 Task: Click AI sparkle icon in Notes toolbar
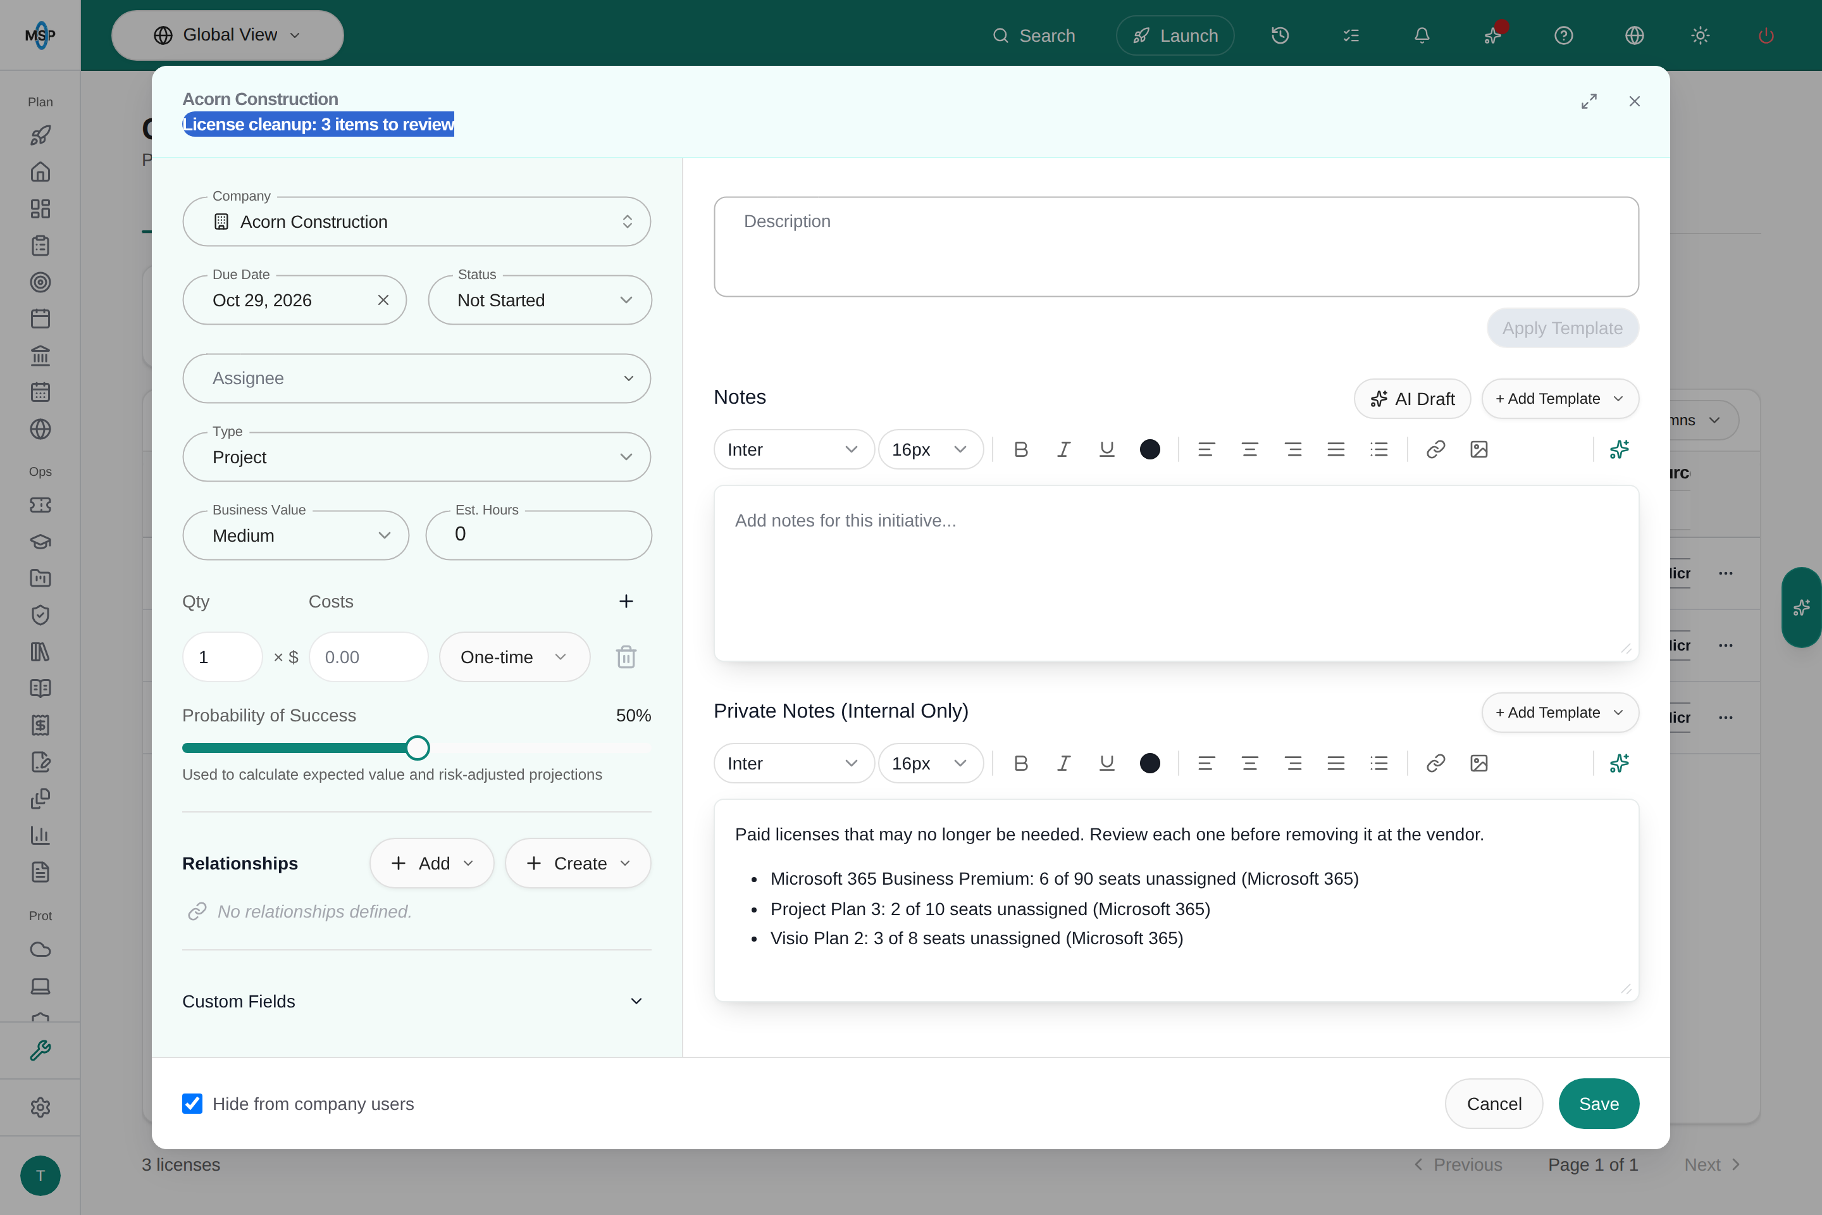(x=1619, y=449)
